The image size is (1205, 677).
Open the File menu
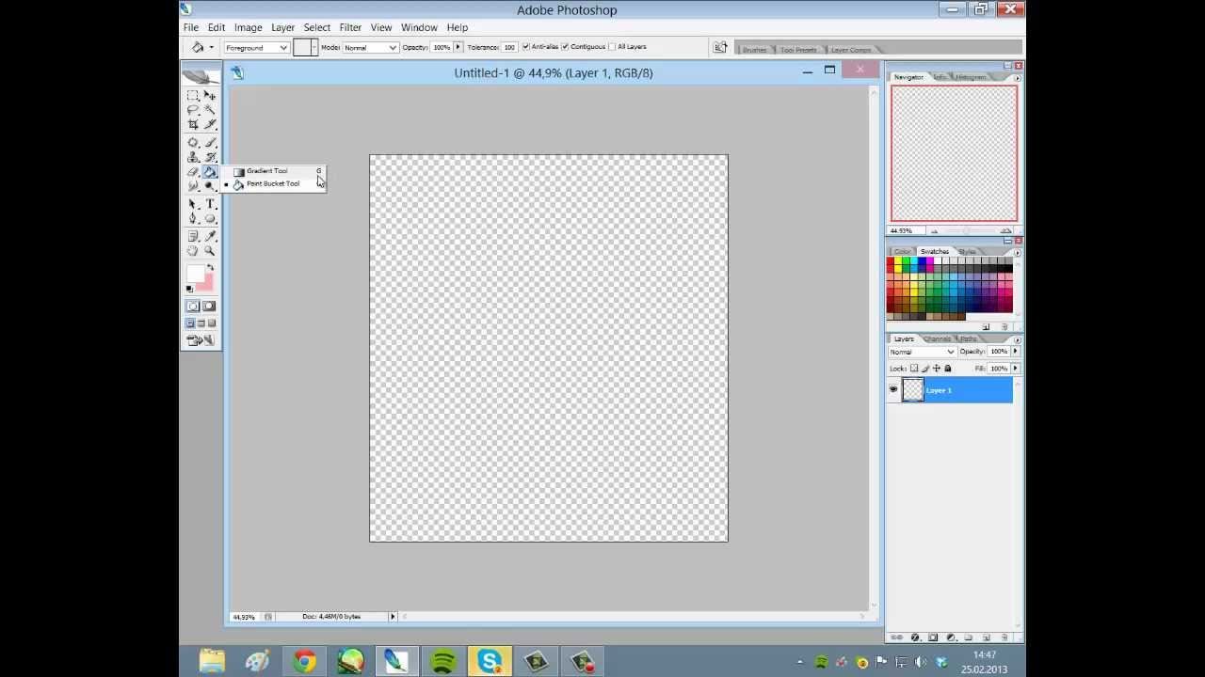(x=191, y=27)
